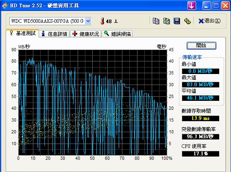Expand the WDC WD5000AAKS drive dropdown arrow
Screen dimensions: 231x172
click(88, 21)
